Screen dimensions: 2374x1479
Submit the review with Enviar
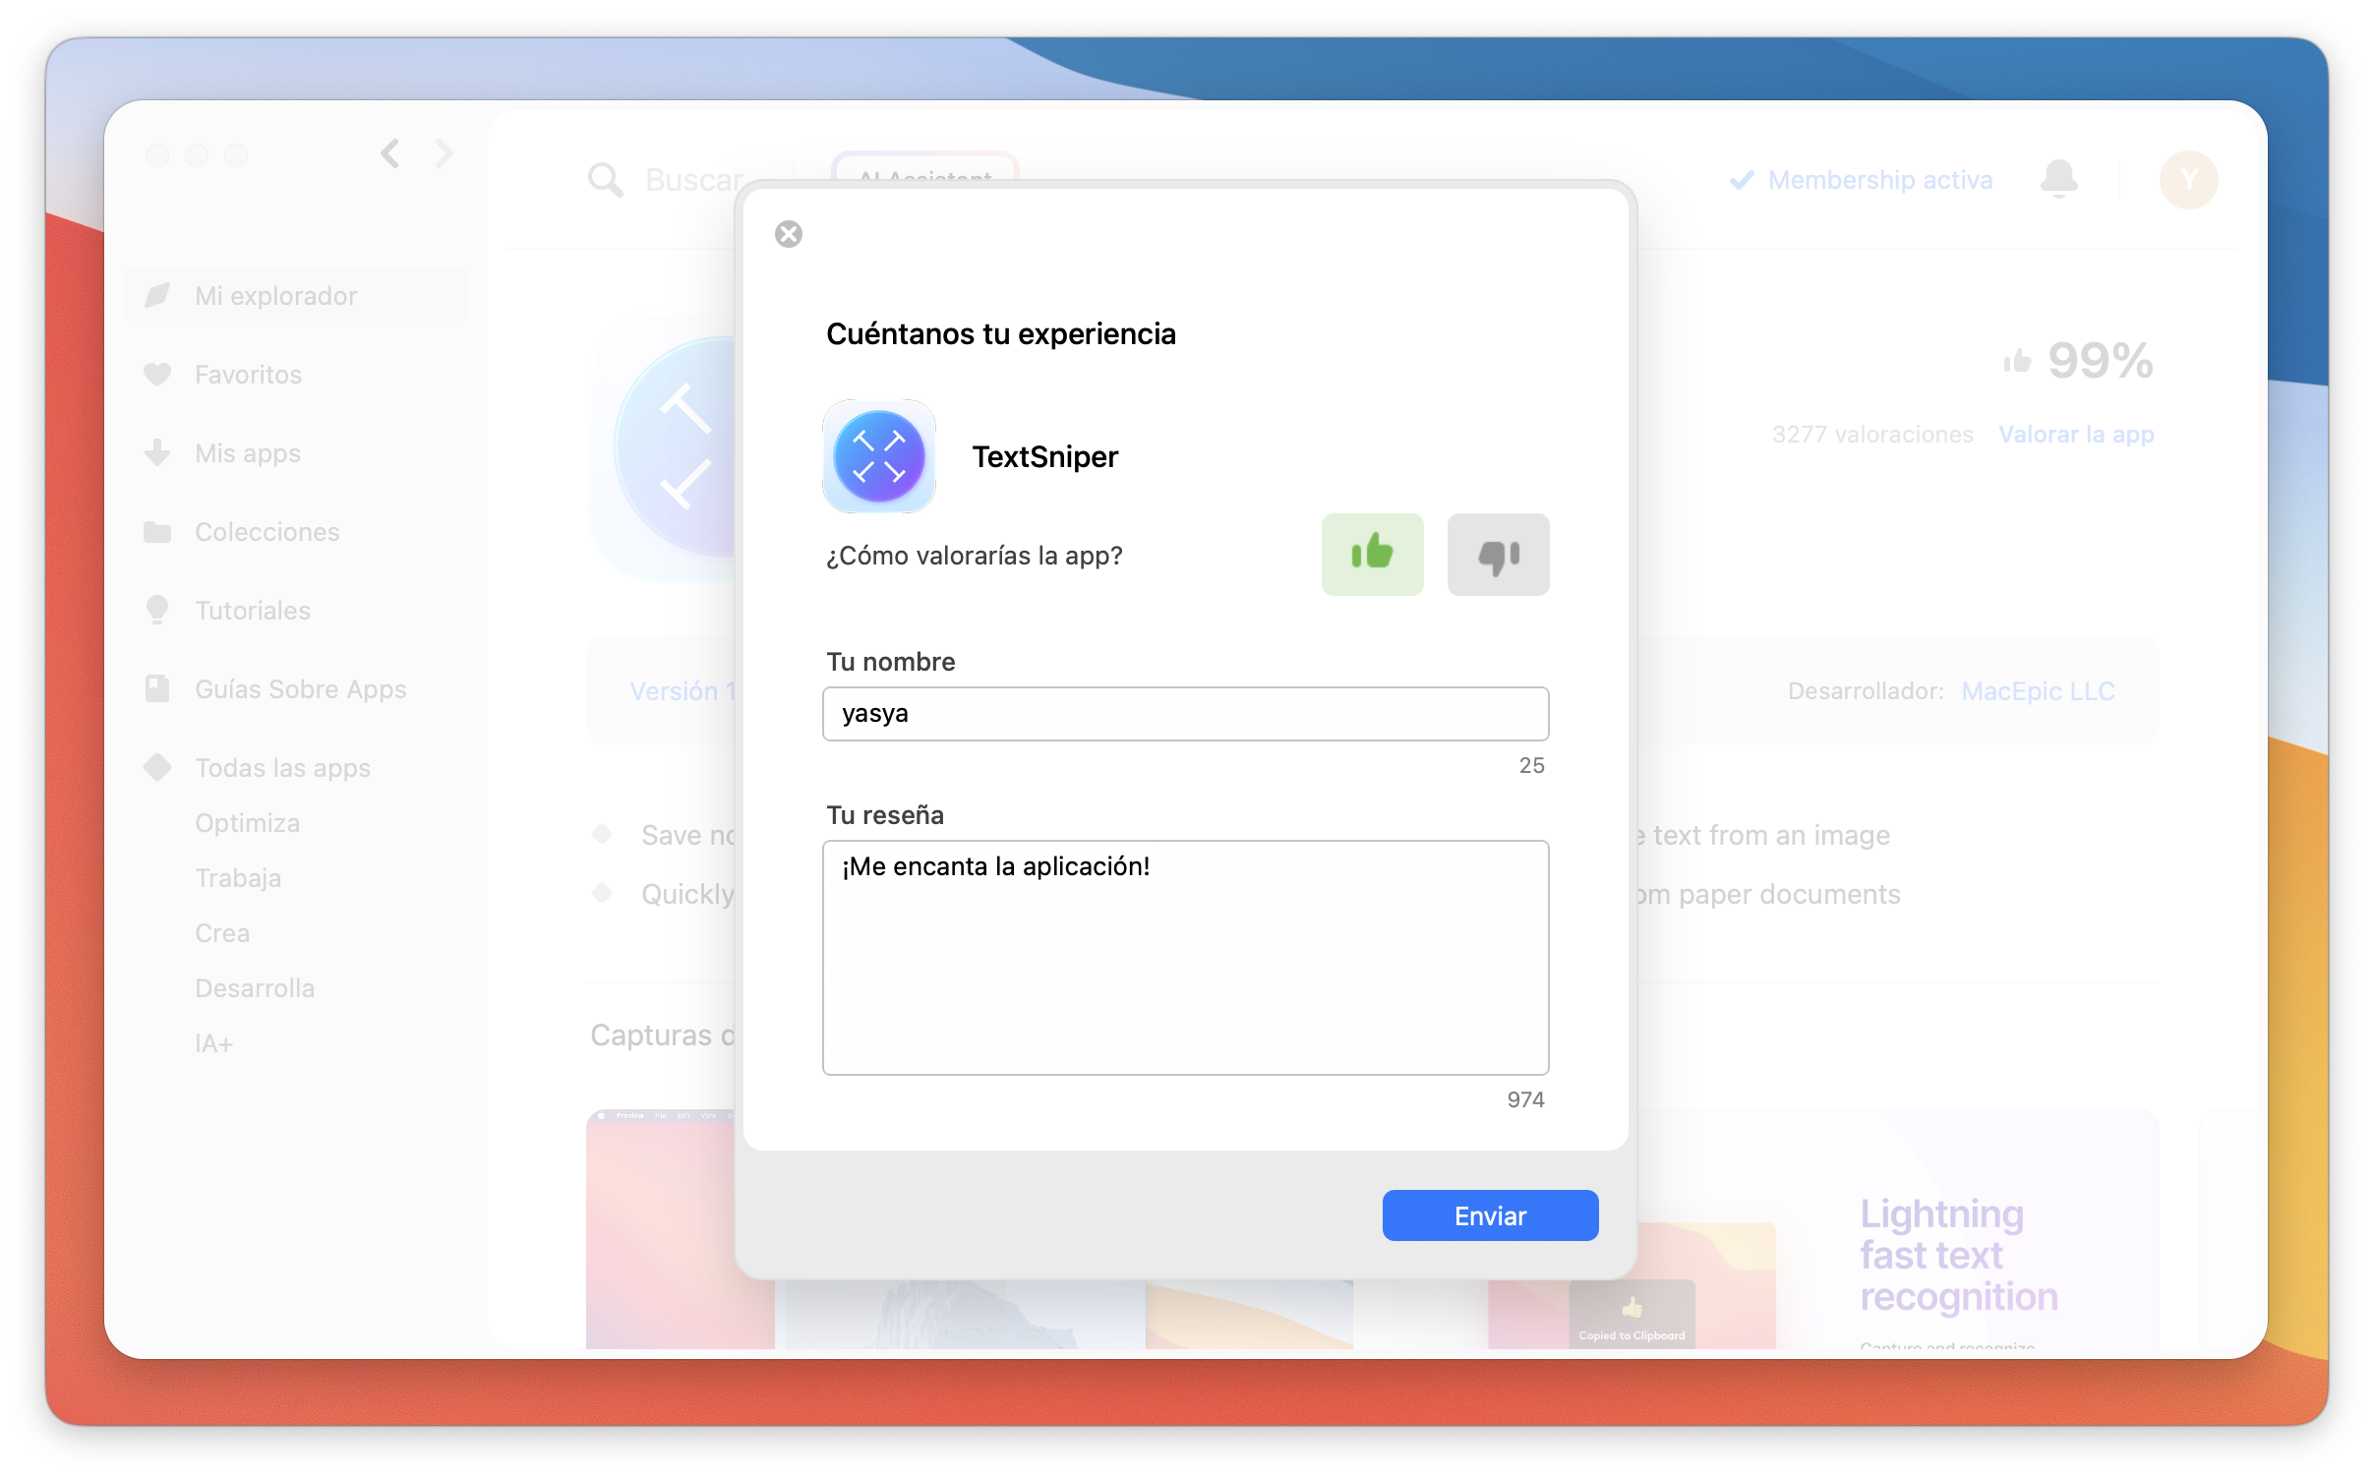(1490, 1215)
